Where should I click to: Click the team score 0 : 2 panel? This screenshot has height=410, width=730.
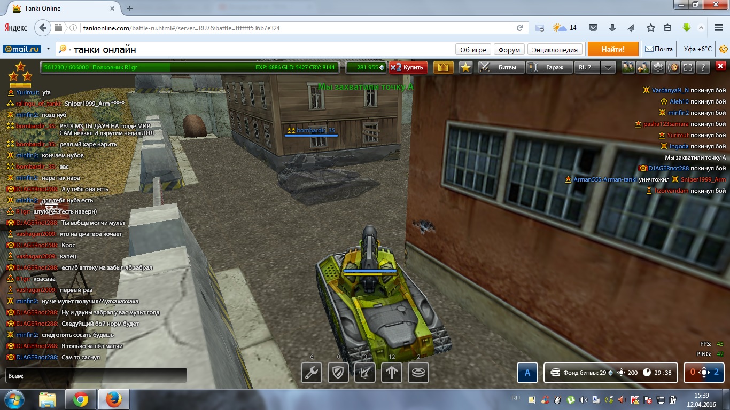click(704, 373)
